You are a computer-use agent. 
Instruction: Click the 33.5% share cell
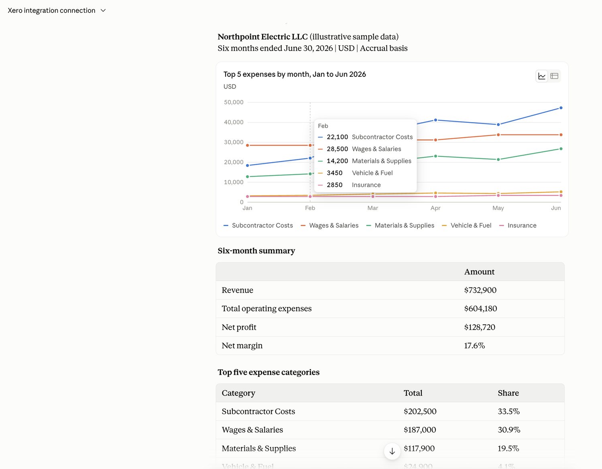pos(508,412)
